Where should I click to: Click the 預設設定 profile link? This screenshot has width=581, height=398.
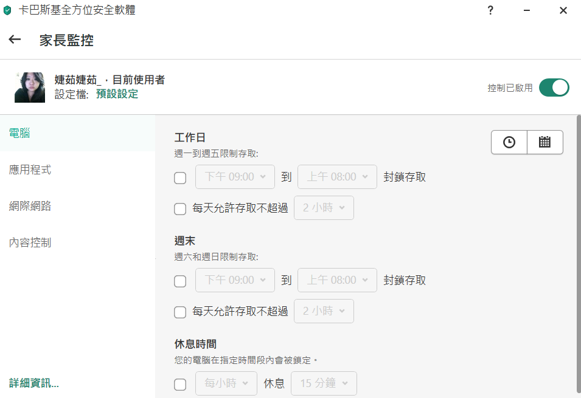[117, 94]
